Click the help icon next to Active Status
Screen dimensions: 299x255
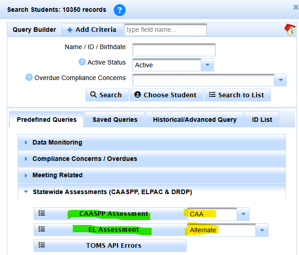82,62
